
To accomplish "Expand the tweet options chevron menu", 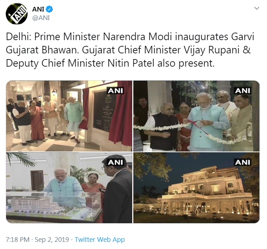I will click(x=257, y=8).
